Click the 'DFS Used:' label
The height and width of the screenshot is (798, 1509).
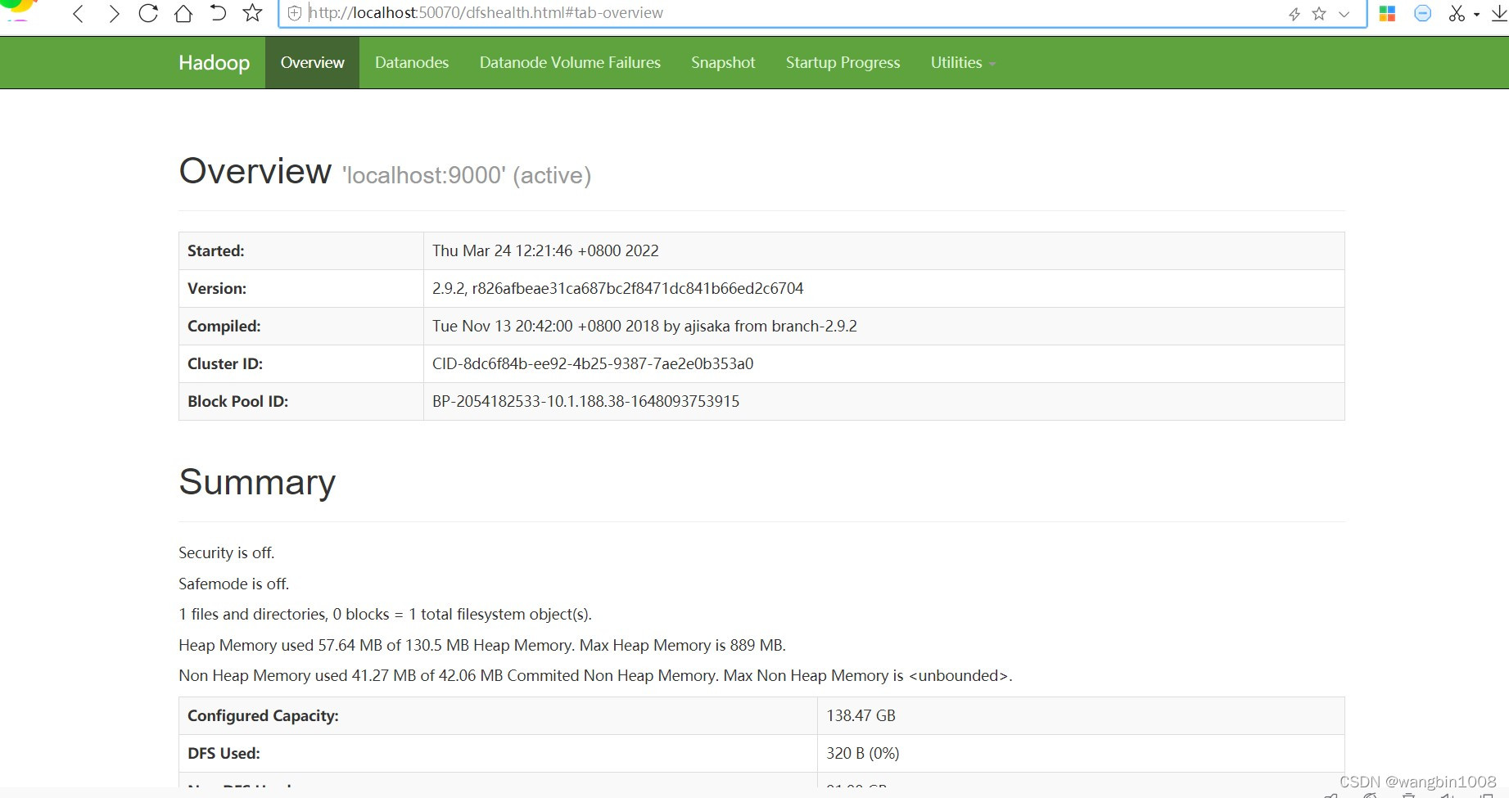tap(224, 754)
